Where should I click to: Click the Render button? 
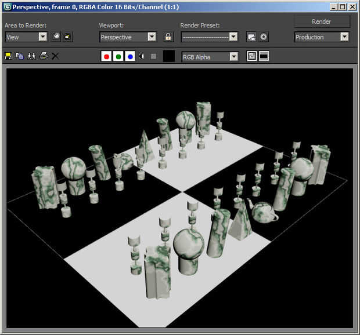click(x=322, y=21)
